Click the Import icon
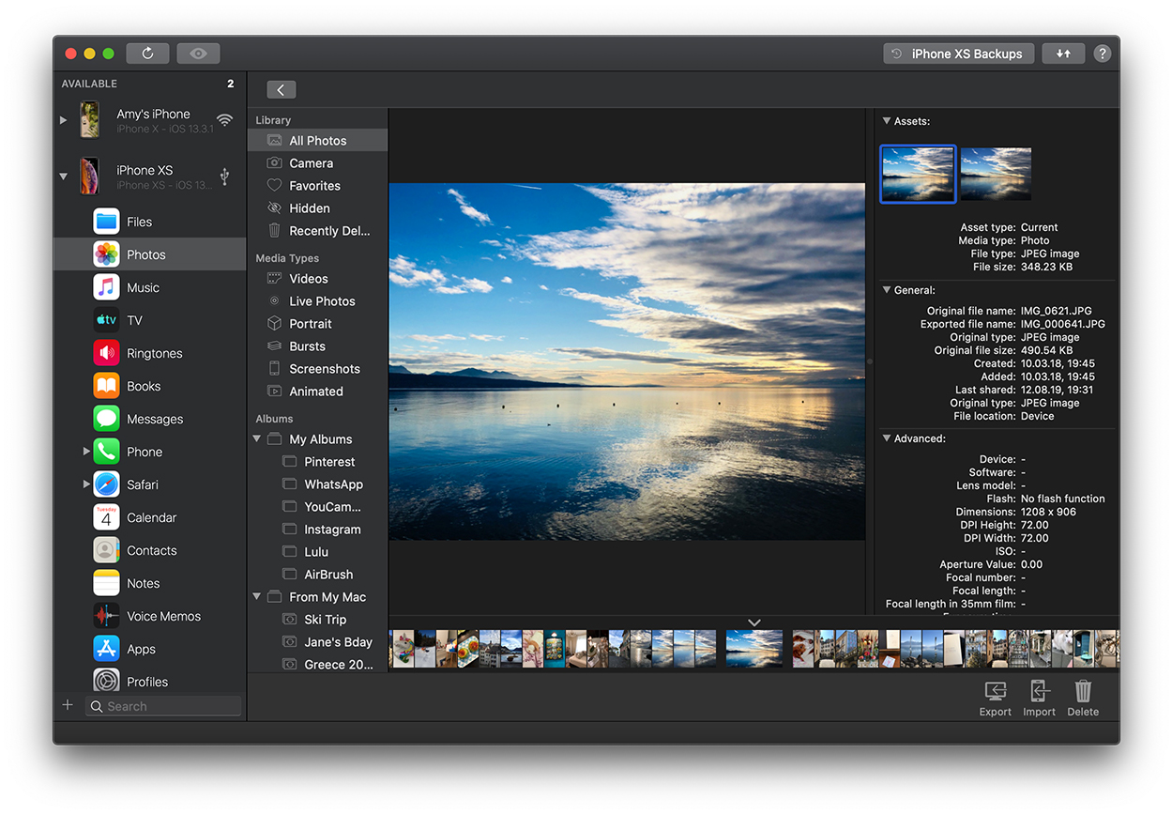1172x814 pixels. (x=1039, y=699)
